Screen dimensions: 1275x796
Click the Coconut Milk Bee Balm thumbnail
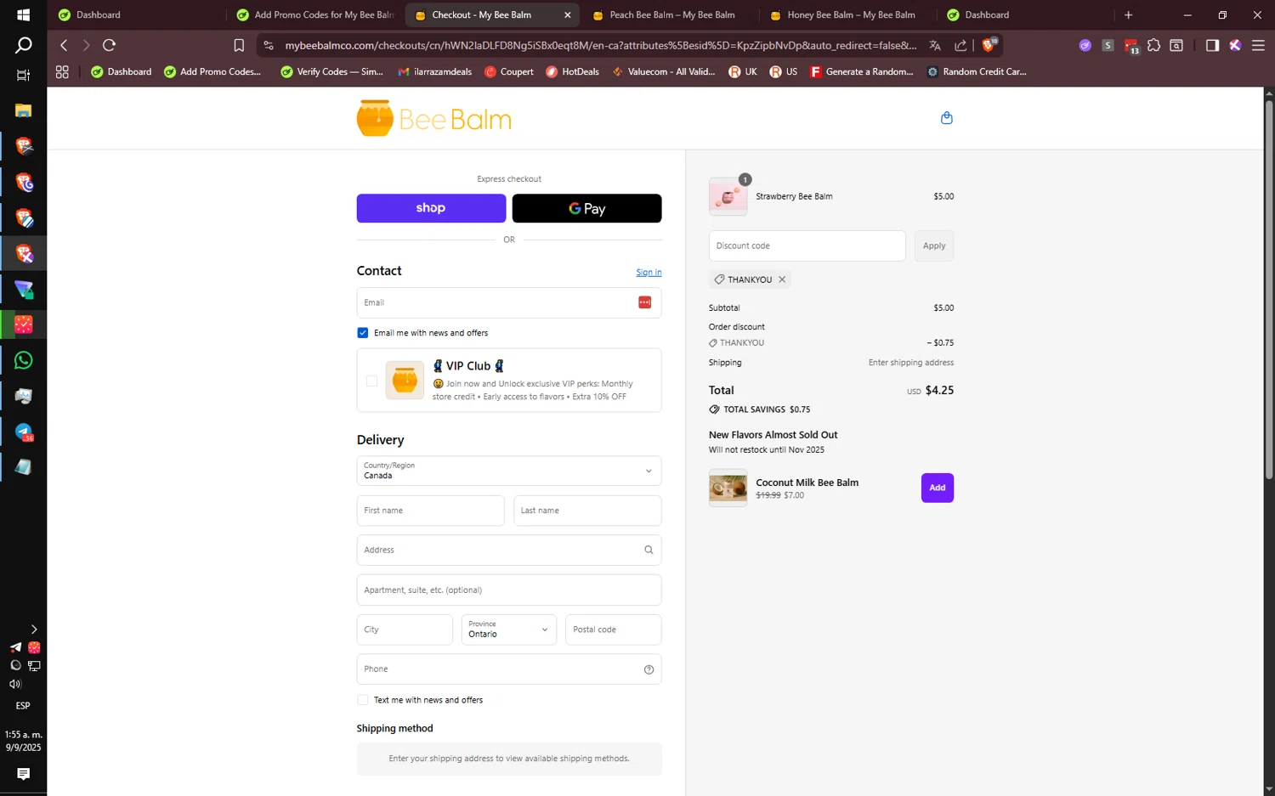pos(728,488)
